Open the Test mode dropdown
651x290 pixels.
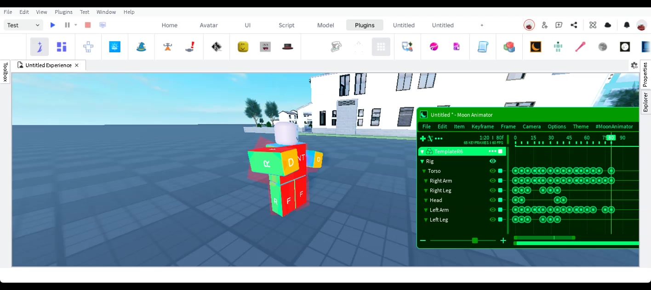click(23, 25)
